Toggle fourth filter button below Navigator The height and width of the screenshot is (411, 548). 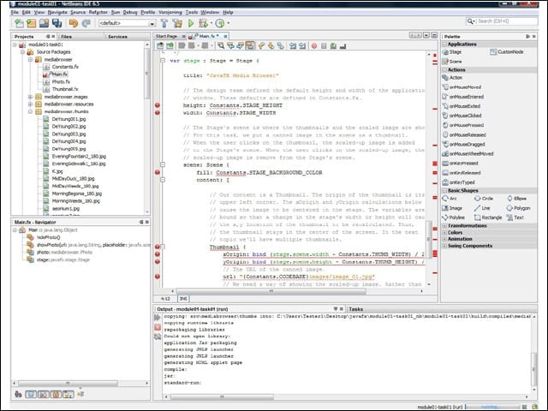point(56,394)
